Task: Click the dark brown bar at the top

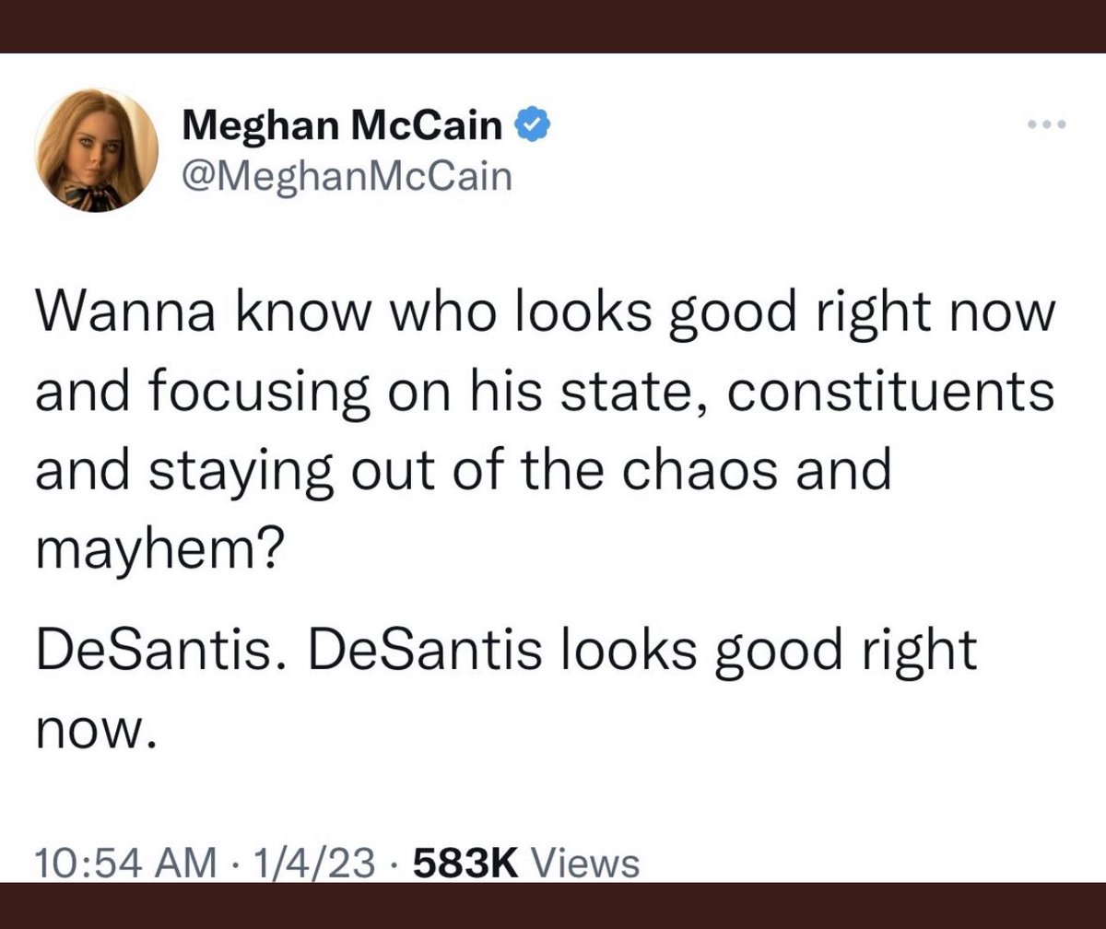Action: click(553, 25)
